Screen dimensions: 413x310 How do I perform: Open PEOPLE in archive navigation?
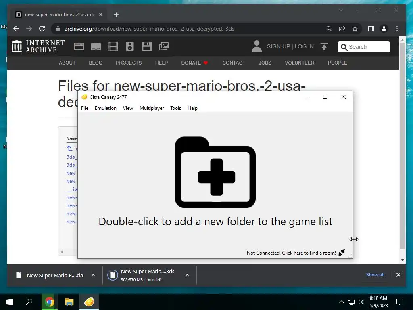tap(338, 63)
